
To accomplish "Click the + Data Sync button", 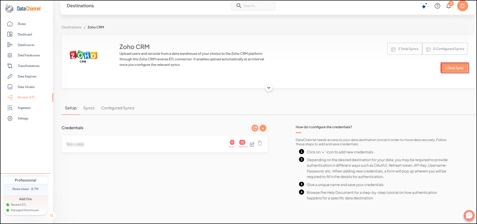I will (x=455, y=68).
